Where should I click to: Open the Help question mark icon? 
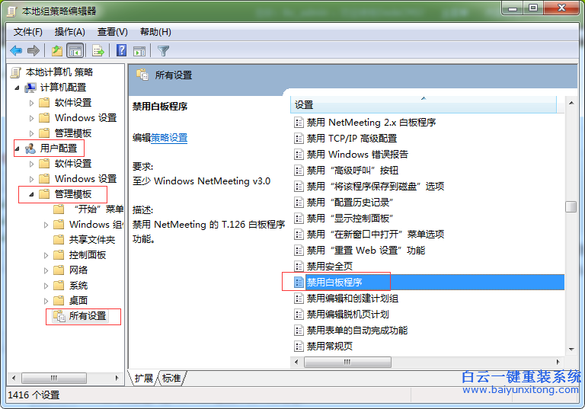point(121,50)
